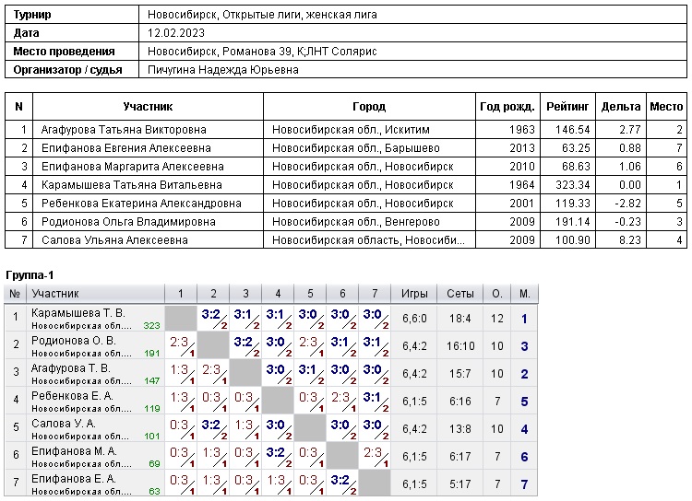Click the Сеты header in group table

[463, 294]
